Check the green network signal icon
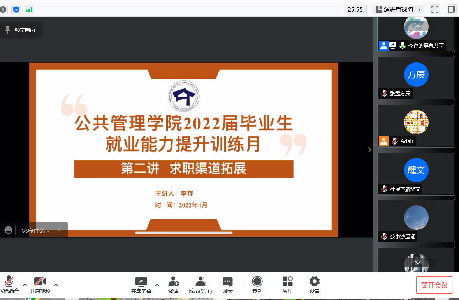 click(29, 10)
